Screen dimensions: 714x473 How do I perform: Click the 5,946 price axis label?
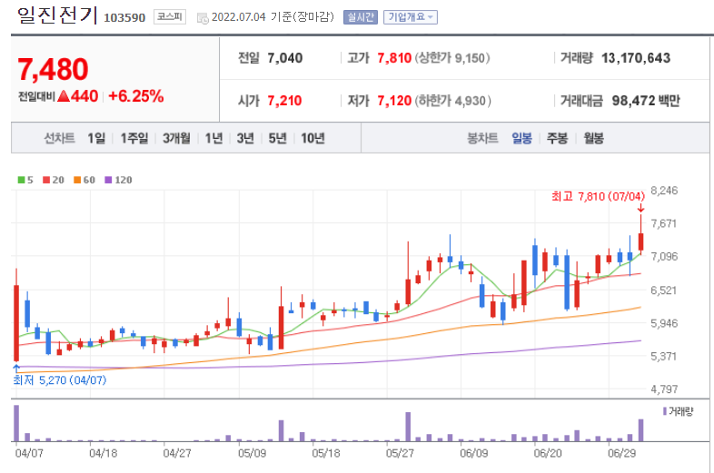664,324
